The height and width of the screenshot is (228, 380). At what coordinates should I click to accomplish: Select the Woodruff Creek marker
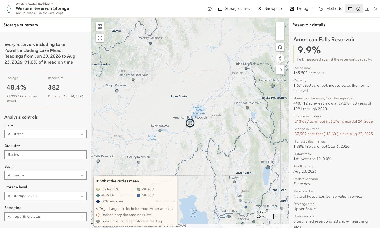pos(267,210)
